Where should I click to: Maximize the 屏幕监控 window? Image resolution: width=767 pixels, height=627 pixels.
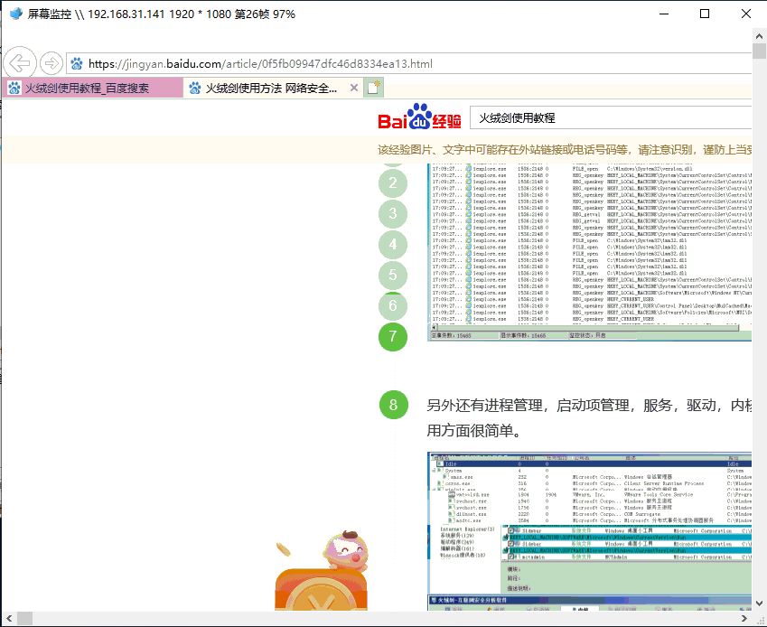pyautogui.click(x=705, y=14)
